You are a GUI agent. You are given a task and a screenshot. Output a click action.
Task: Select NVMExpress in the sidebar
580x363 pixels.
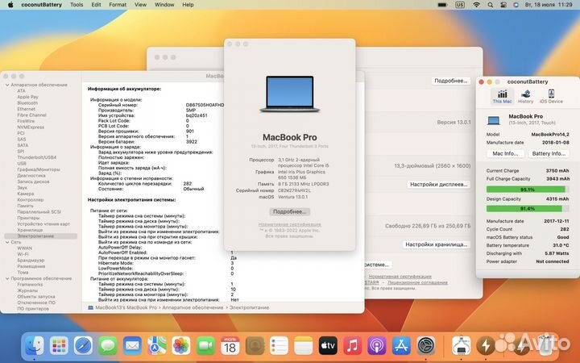point(31,127)
